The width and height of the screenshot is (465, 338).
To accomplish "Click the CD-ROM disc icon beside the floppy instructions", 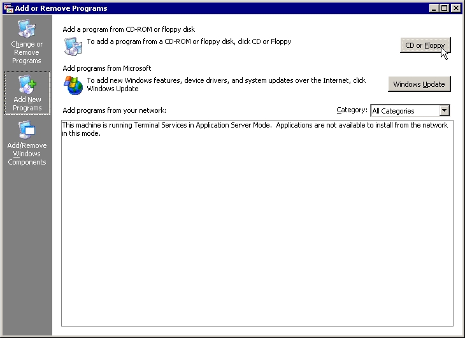I will [x=73, y=46].
